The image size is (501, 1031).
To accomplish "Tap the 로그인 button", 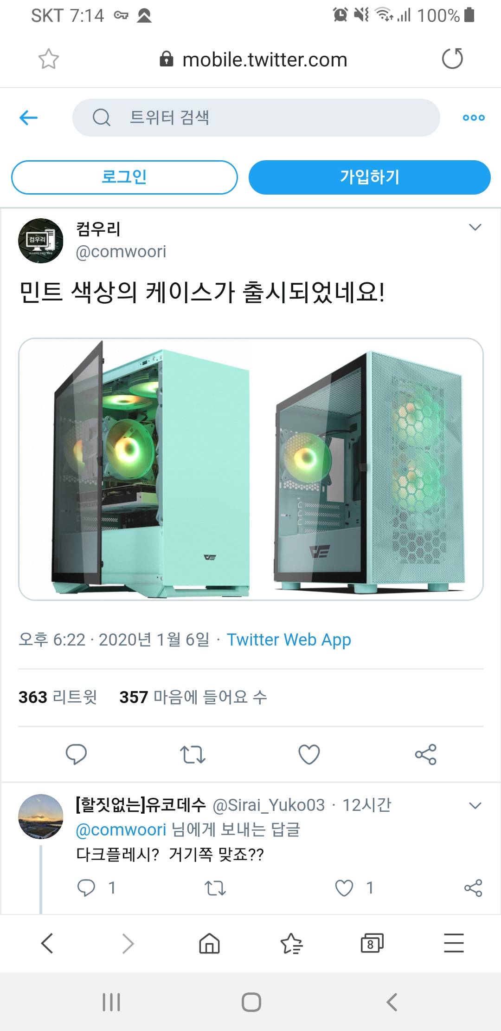I will (124, 177).
